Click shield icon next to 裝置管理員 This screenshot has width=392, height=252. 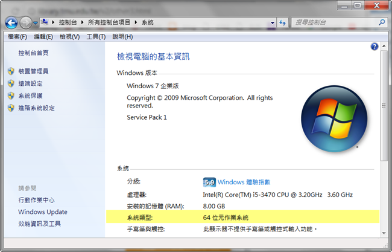pos(11,71)
